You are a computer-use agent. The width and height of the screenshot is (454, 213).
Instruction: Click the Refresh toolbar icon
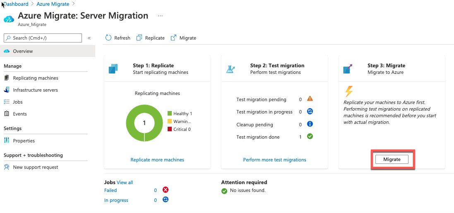108,38
